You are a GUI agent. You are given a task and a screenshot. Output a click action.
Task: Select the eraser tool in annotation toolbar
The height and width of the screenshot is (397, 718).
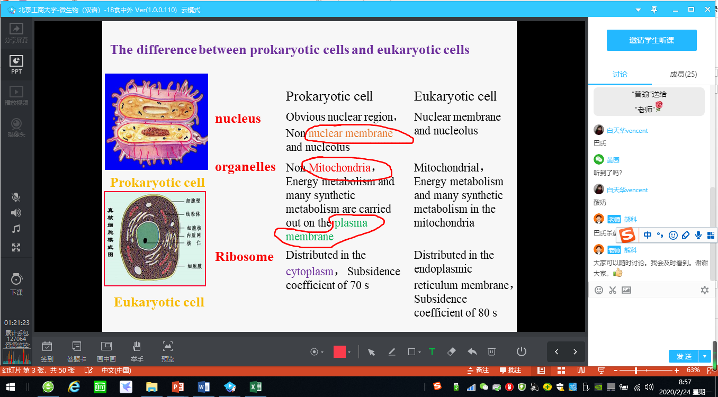pos(452,352)
